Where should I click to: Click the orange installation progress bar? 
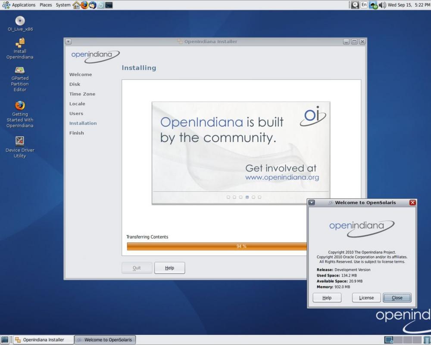tap(215, 246)
